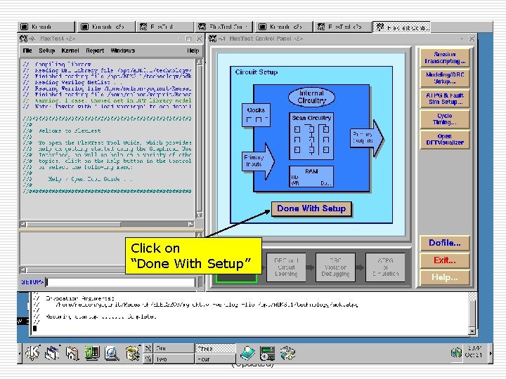Click Konsole window scrollbar down arrow
The width and height of the screenshot is (506, 379).
point(472,331)
